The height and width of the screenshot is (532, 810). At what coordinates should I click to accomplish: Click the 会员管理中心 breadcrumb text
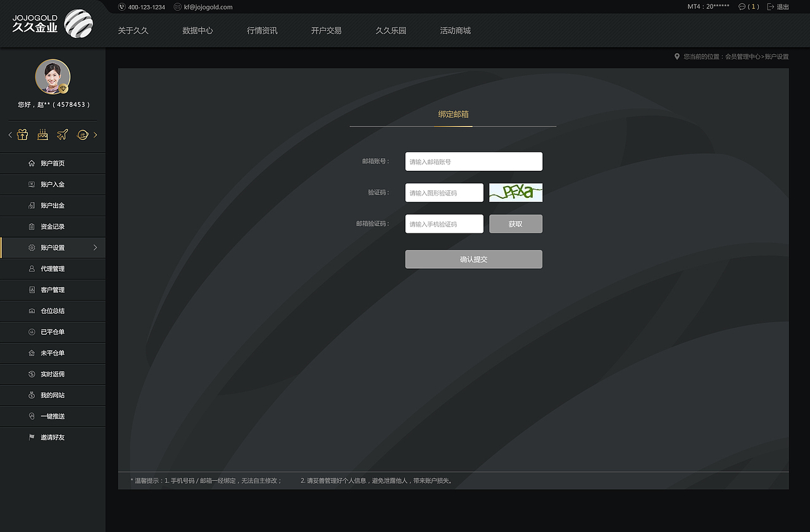click(743, 56)
